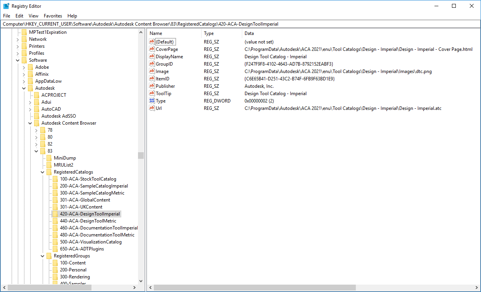The width and height of the screenshot is (481, 292).
Task: Click the string icon next to (Default) value
Action: (x=152, y=42)
